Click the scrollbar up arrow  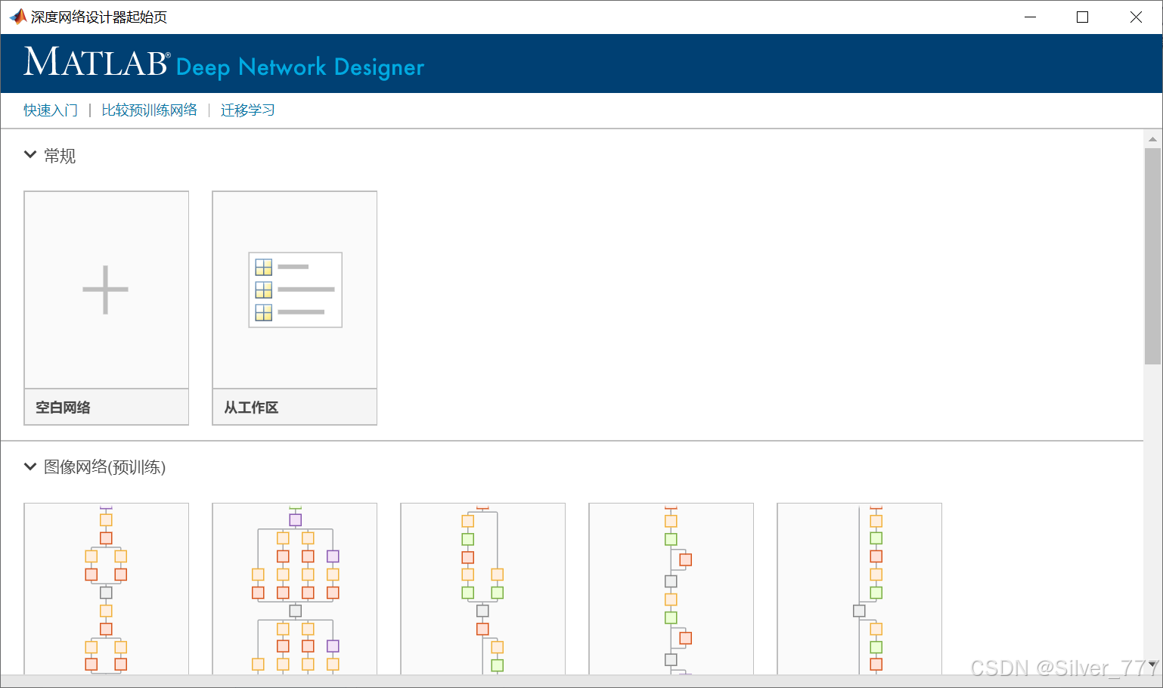pyautogui.click(x=1152, y=139)
